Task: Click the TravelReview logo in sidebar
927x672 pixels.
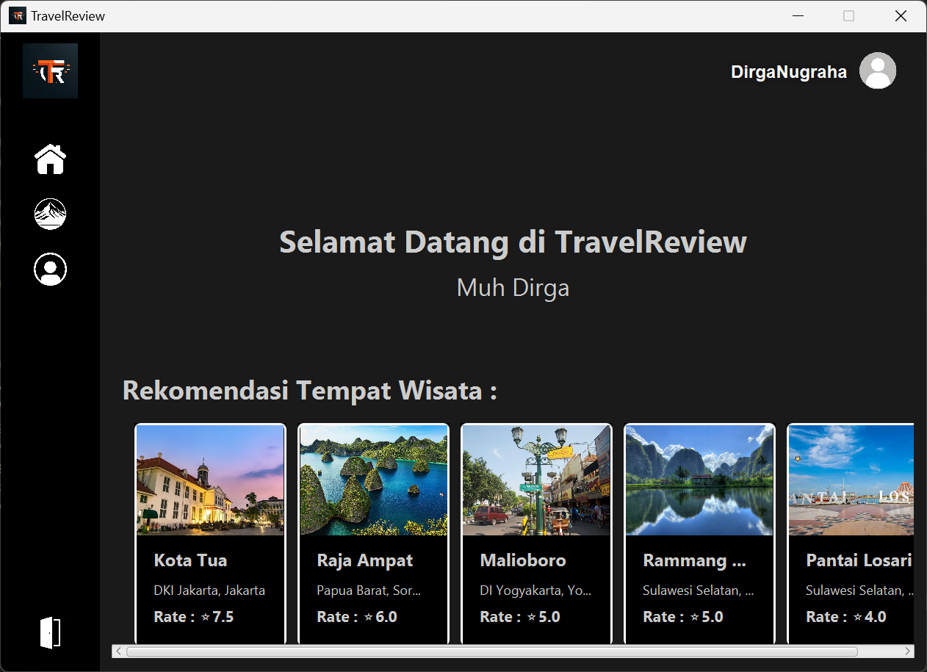Action: (50, 71)
